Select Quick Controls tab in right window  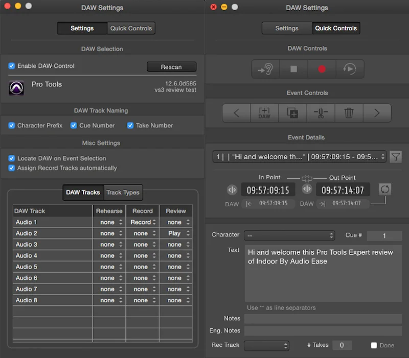pos(336,28)
